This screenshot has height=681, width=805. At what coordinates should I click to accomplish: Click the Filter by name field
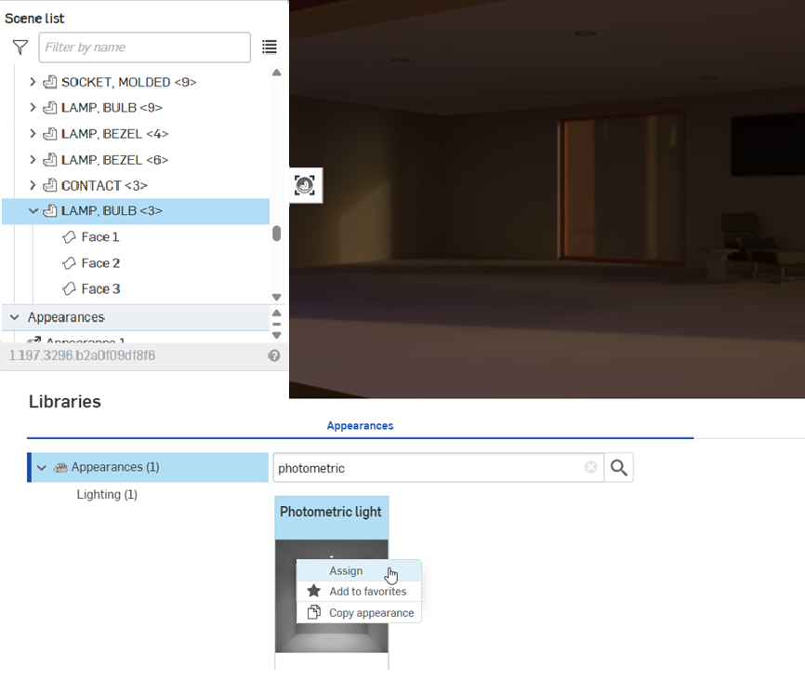[x=144, y=47]
